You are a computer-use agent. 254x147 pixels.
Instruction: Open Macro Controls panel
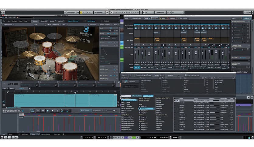[86, 111]
